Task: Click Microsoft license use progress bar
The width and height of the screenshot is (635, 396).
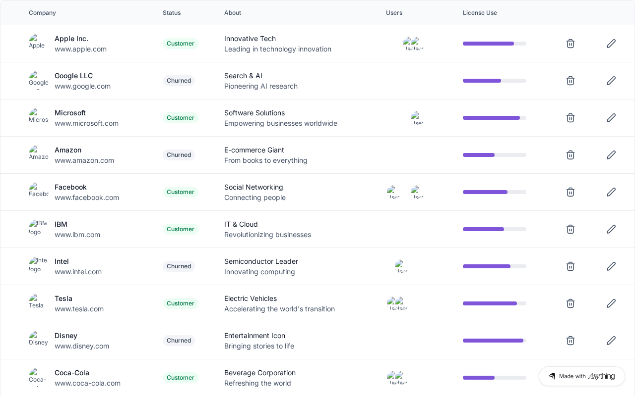Action: (495, 118)
